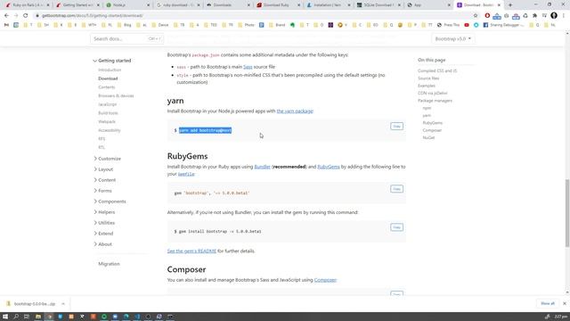Close the Ruby on Rails tab
Viewport: 570px width, 321px height.
48,5
